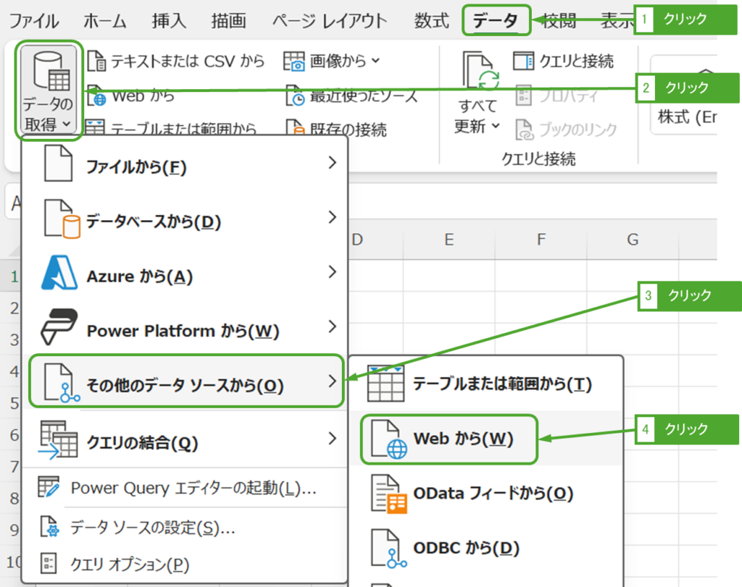Open その他のデータ ソースから(O) submenu

pos(186,381)
